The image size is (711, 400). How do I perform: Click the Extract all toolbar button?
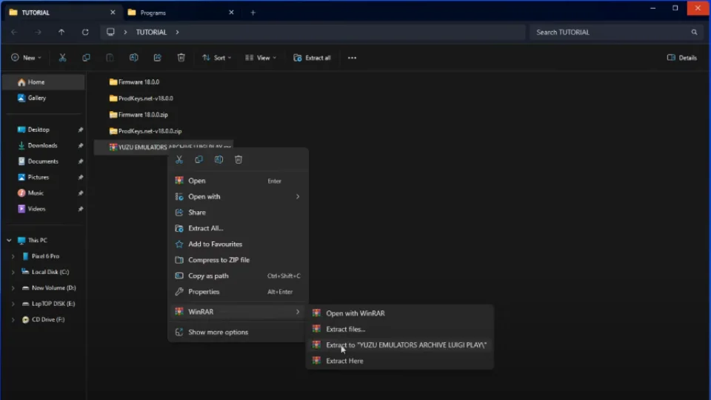coord(312,58)
